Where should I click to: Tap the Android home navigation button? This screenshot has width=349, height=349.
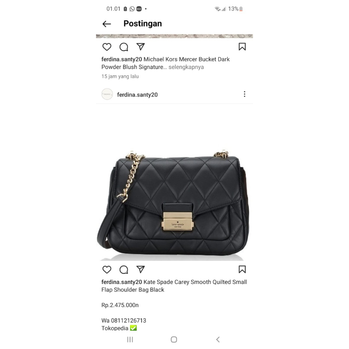174,339
